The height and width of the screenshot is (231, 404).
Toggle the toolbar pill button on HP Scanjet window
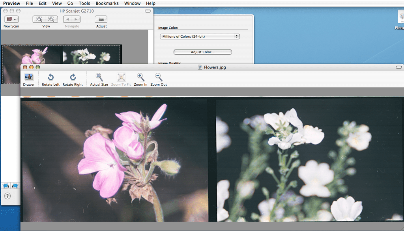[148, 11]
